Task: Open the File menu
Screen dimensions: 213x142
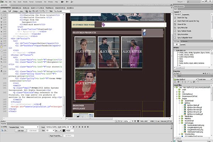Action: coord(6,2)
